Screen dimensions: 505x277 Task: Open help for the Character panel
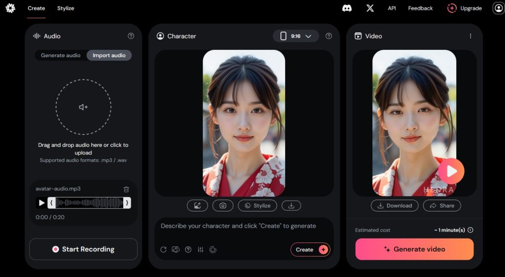(x=328, y=36)
